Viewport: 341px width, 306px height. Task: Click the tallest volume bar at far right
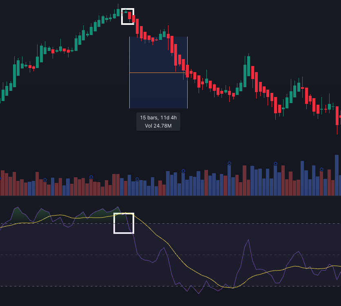click(x=337, y=175)
